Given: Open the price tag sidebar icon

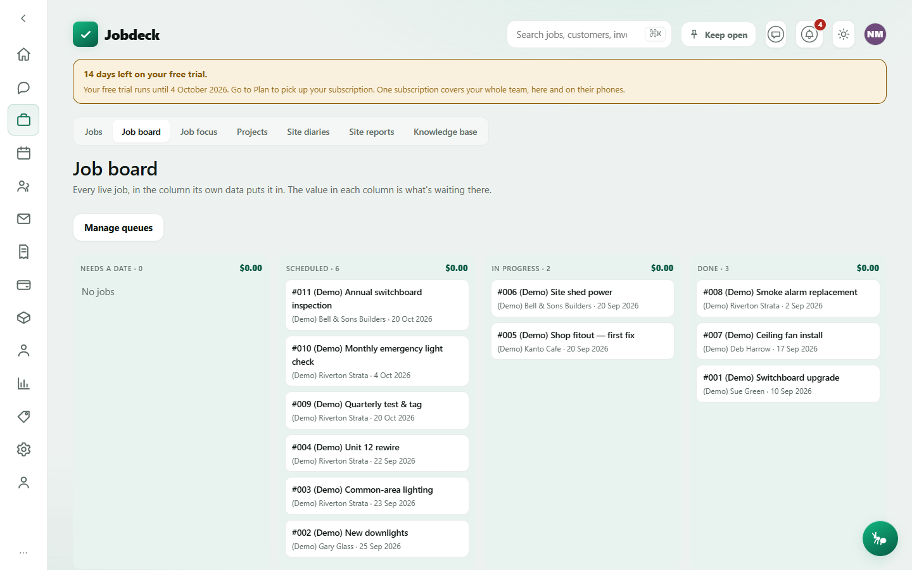Looking at the screenshot, I should click(x=23, y=417).
